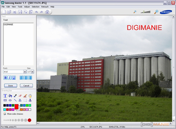This screenshot has height=129, width=176.
Task: Click the DIGIMANIE text on the photo
Action: [144, 28]
